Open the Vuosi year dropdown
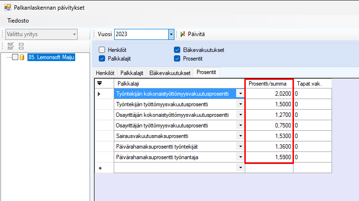Image resolution: width=359 pixels, height=201 pixels. point(171,34)
